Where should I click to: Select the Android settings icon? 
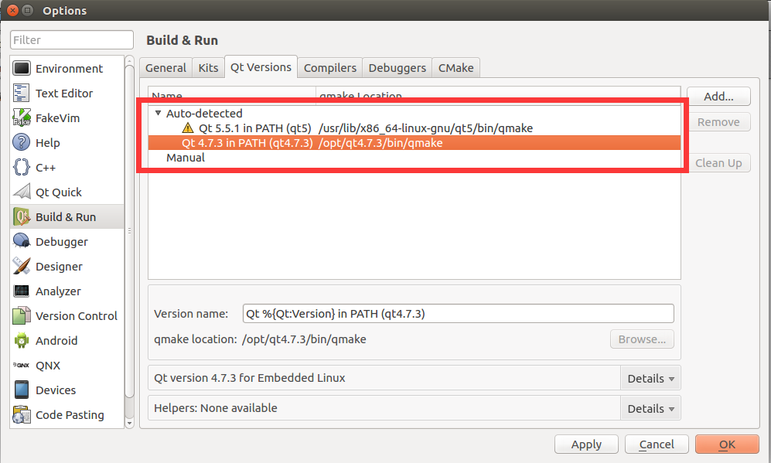(21, 340)
